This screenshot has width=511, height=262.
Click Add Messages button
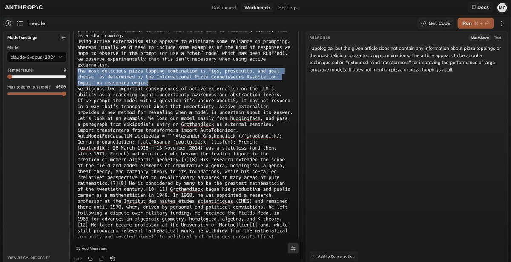[92, 248]
